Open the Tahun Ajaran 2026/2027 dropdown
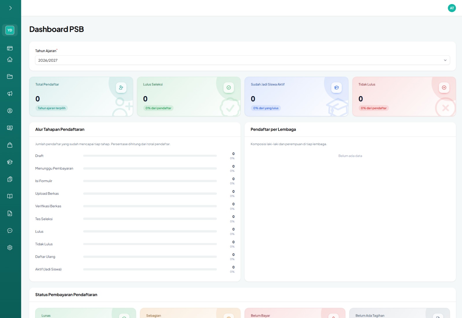Screen dimensions: 462x318 coord(243,60)
